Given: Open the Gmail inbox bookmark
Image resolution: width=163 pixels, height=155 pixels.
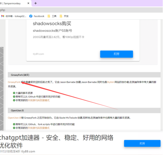Looking at the screenshot, I should click(x=14, y=16).
